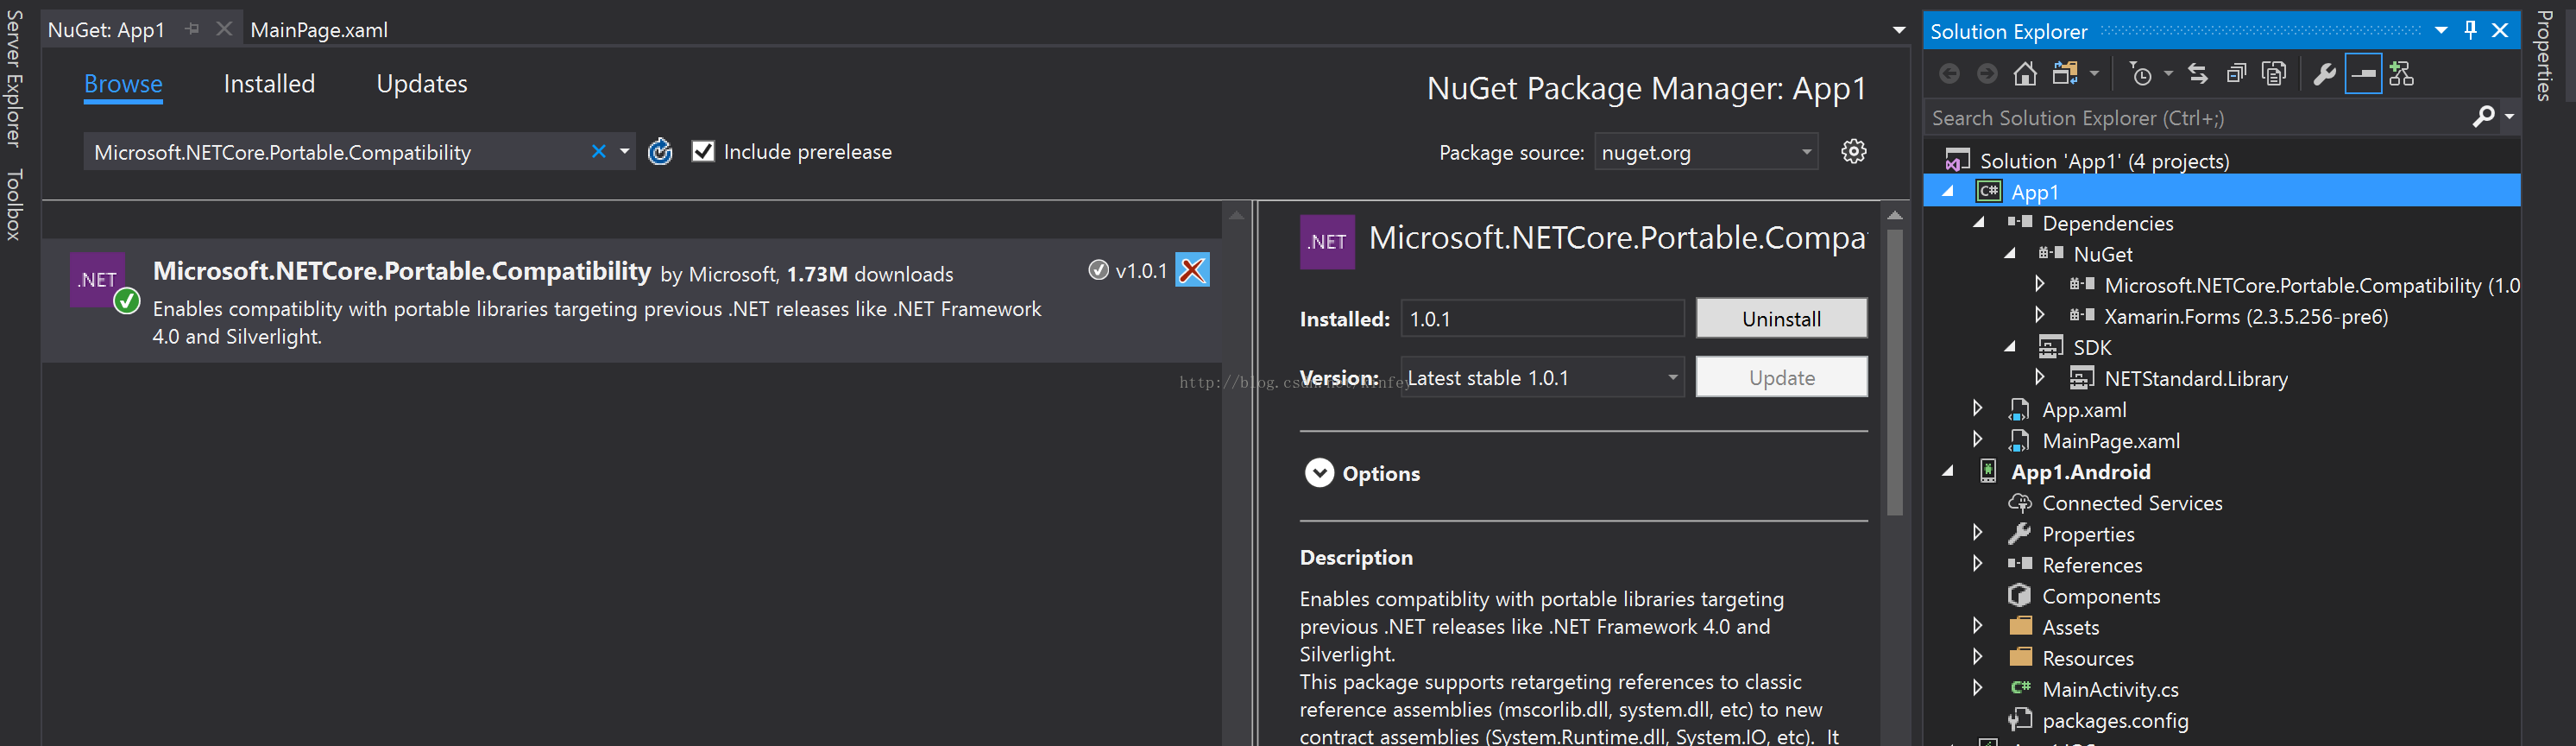Pin the Solution Explorer panel

coord(2470,30)
